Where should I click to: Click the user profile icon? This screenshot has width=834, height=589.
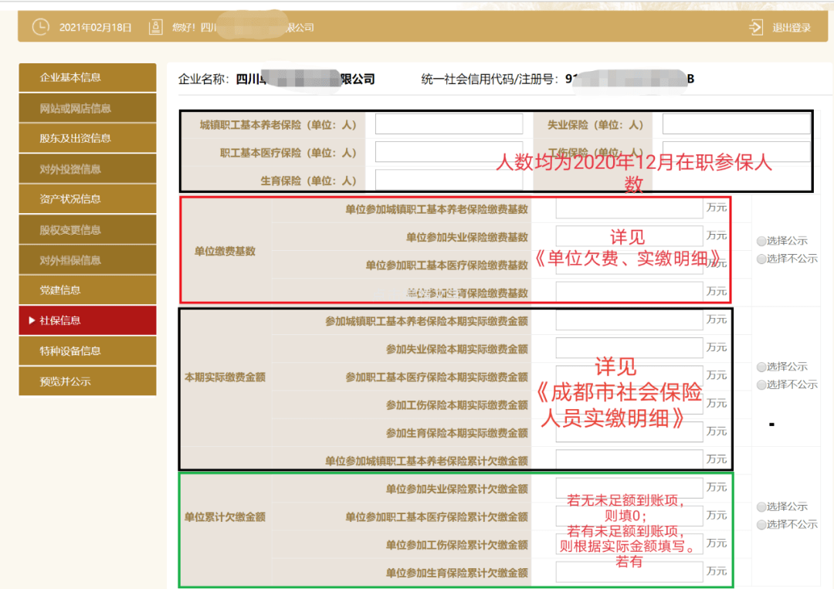click(155, 27)
